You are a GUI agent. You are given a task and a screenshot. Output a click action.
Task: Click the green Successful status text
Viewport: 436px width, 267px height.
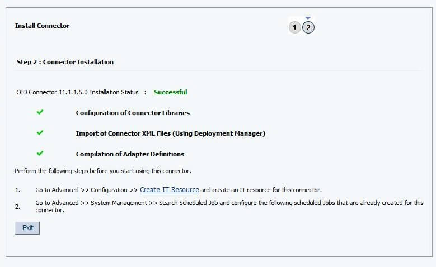tap(170, 92)
